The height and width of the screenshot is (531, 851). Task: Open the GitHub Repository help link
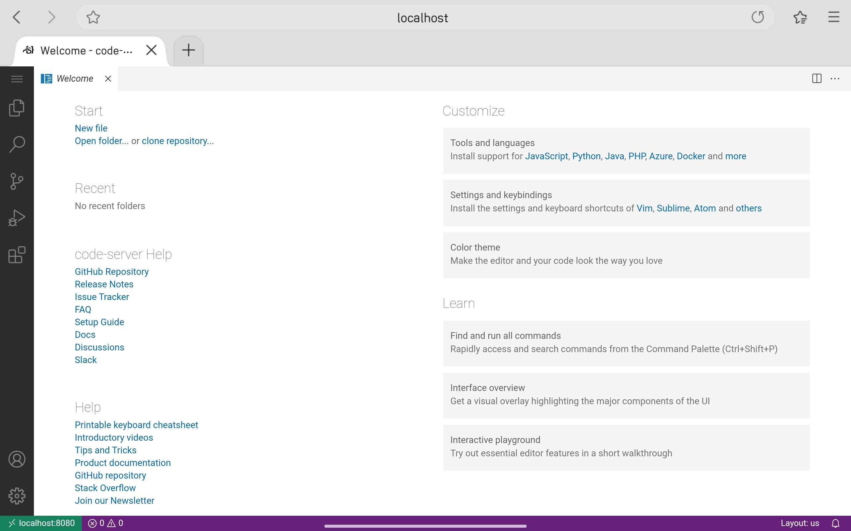[111, 271]
